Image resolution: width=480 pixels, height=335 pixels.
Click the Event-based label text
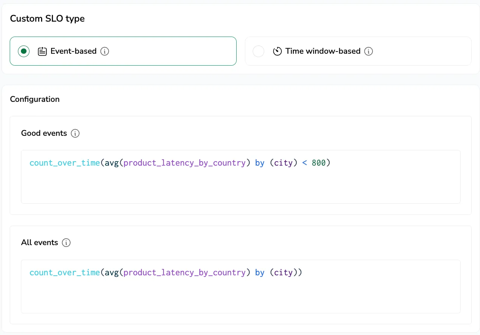(x=74, y=51)
